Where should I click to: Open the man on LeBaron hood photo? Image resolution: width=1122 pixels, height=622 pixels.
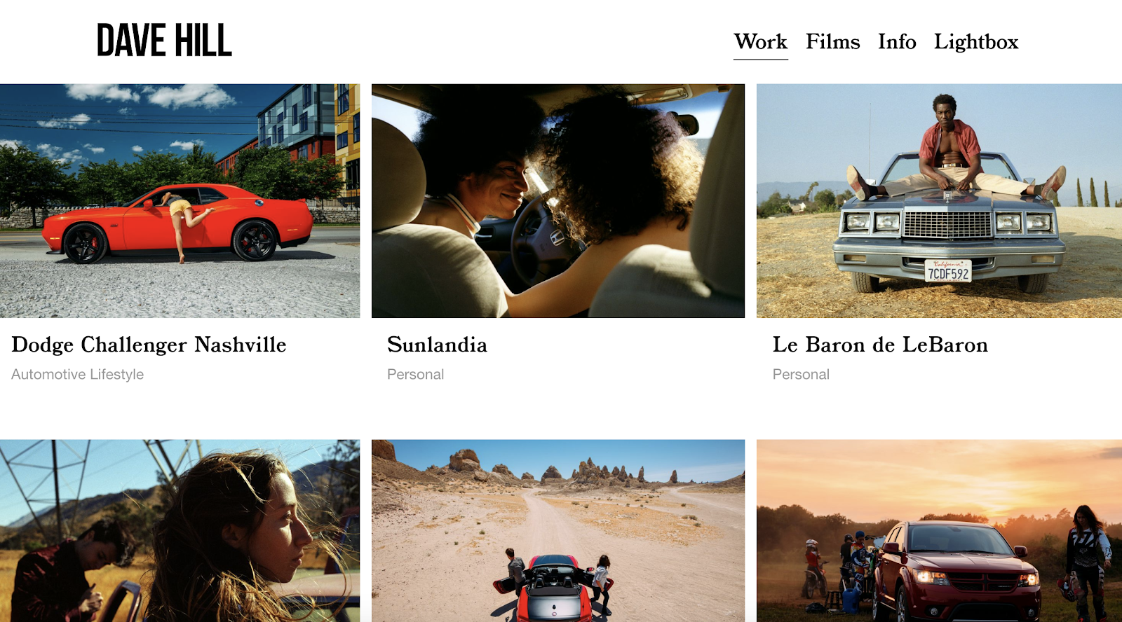click(939, 200)
